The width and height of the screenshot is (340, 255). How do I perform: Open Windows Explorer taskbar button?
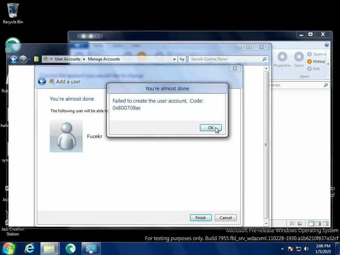click(49, 248)
